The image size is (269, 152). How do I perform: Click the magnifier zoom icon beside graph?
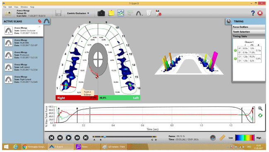260,109
